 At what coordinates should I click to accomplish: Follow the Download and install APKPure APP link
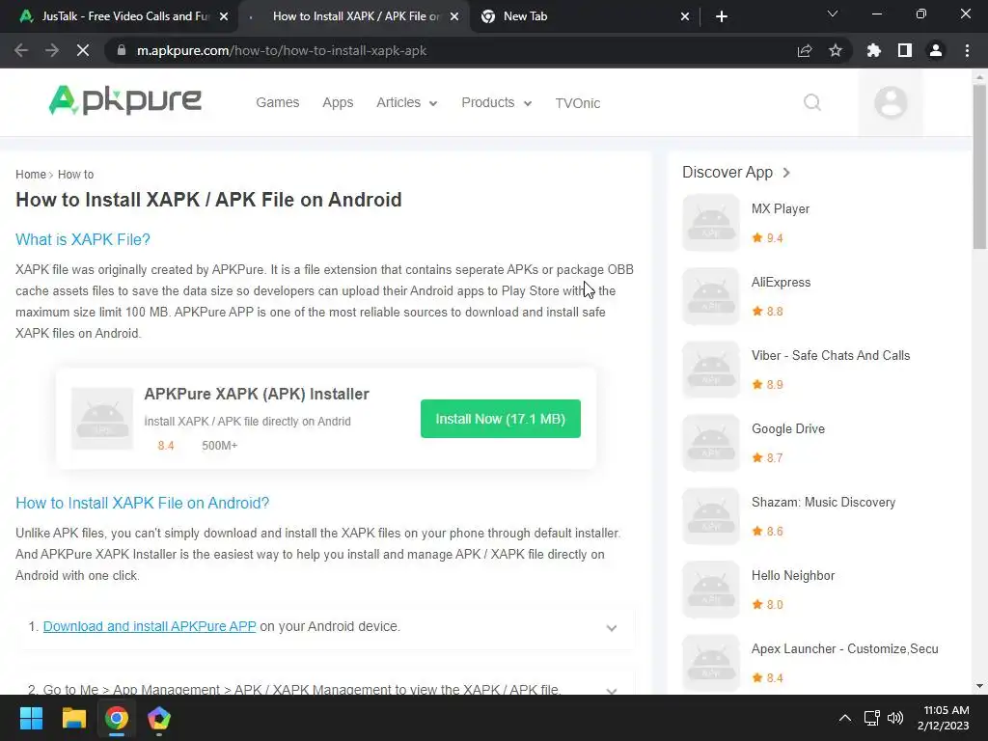(150, 626)
